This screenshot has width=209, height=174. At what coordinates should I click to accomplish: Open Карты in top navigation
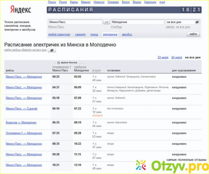pyautogui.click(x=74, y=2)
